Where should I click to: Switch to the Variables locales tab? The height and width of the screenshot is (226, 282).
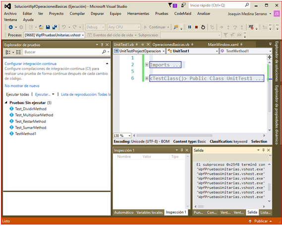tap(150, 213)
